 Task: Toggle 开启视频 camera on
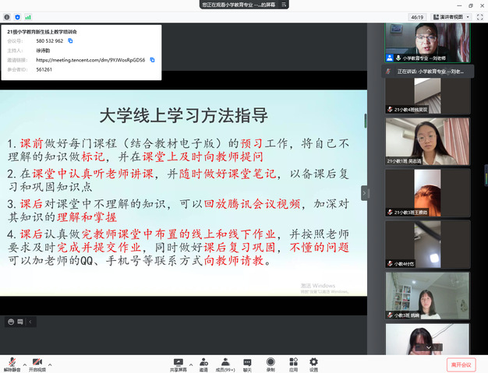37,362
